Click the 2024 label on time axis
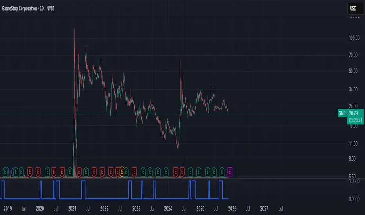 (168, 208)
